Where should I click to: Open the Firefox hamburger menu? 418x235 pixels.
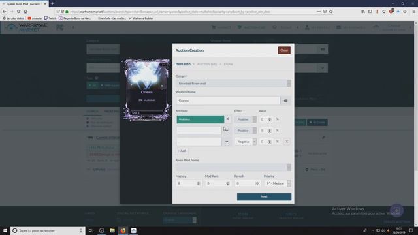[x=413, y=12]
